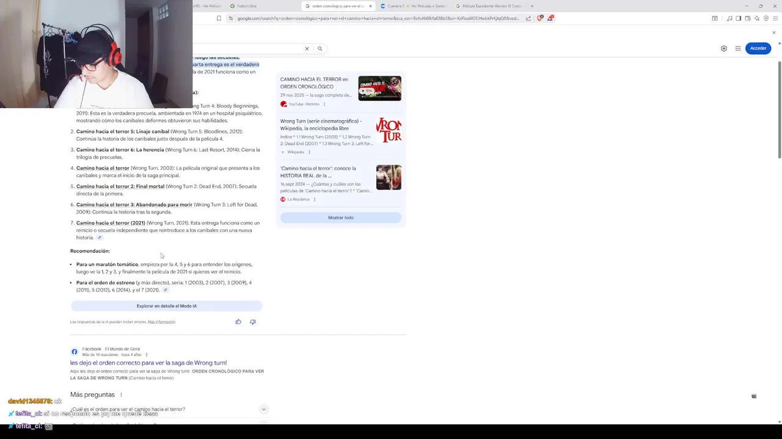This screenshot has width=782, height=439.
Task: Click the music note media control icon
Action: (x=729, y=18)
